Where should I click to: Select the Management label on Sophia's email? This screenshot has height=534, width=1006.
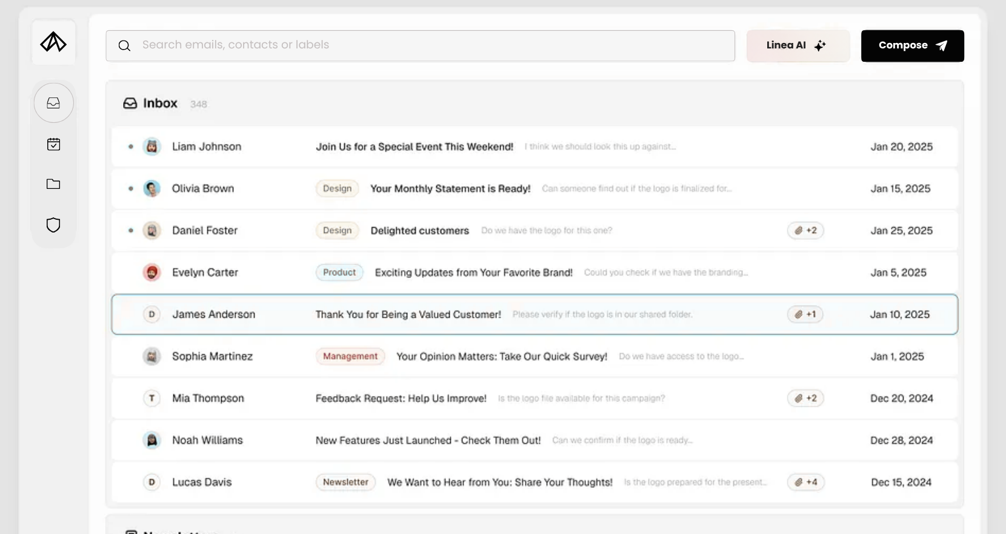tap(350, 356)
